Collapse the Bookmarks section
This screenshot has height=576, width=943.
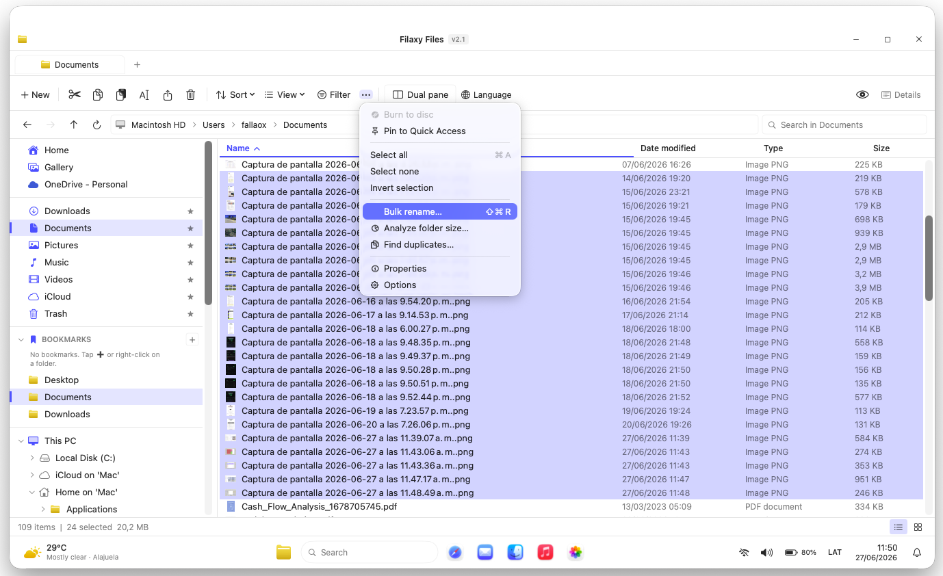tap(21, 340)
